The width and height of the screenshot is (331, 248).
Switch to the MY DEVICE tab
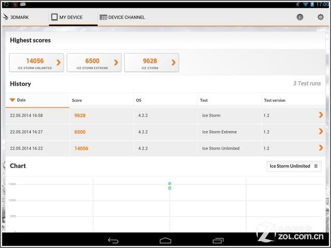[73, 17]
